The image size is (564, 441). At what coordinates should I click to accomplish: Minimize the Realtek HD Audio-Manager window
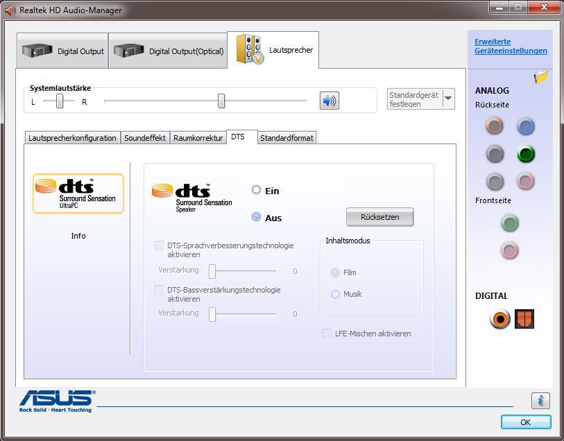(x=499, y=7)
